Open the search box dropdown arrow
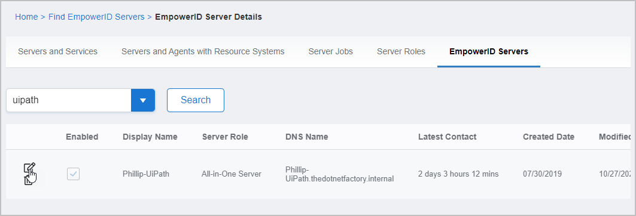This screenshot has width=636, height=216. pyautogui.click(x=143, y=100)
